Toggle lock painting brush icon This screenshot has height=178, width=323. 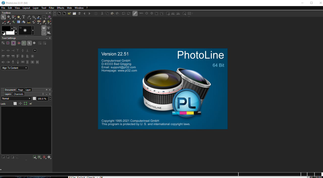click(x=31, y=103)
